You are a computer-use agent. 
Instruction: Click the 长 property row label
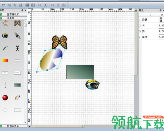click(x=150, y=25)
